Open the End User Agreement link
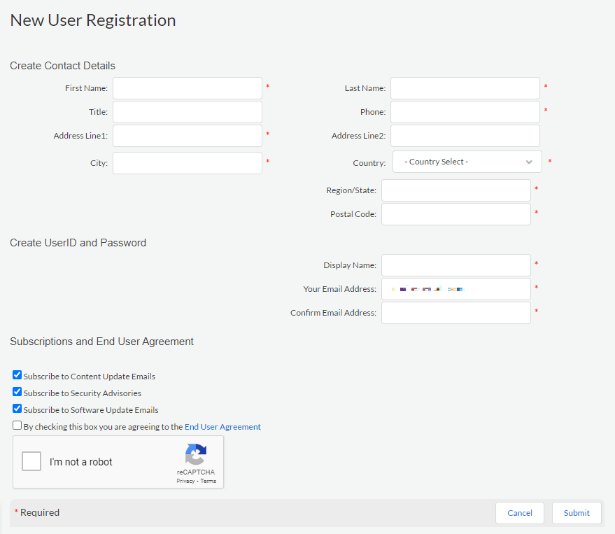 click(222, 425)
